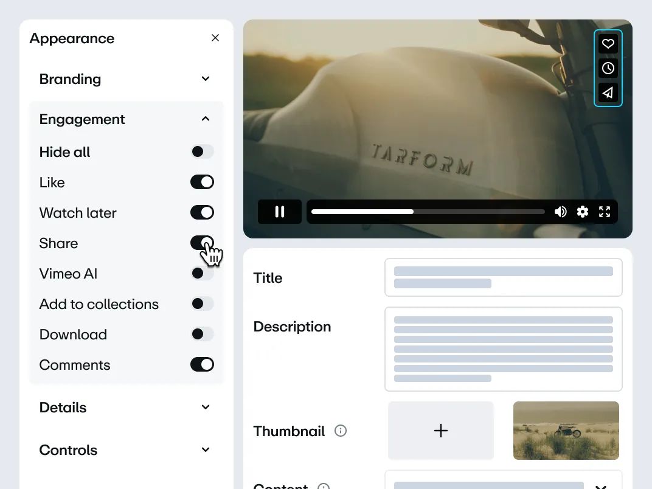Viewport: 652px width, 489px height.
Task: Expand the Details section
Action: click(206, 407)
